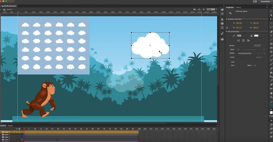Image resolution: width=273 pixels, height=142 pixels.
Task: Toggle visibility dot for Layer 7
Action: (17, 132)
